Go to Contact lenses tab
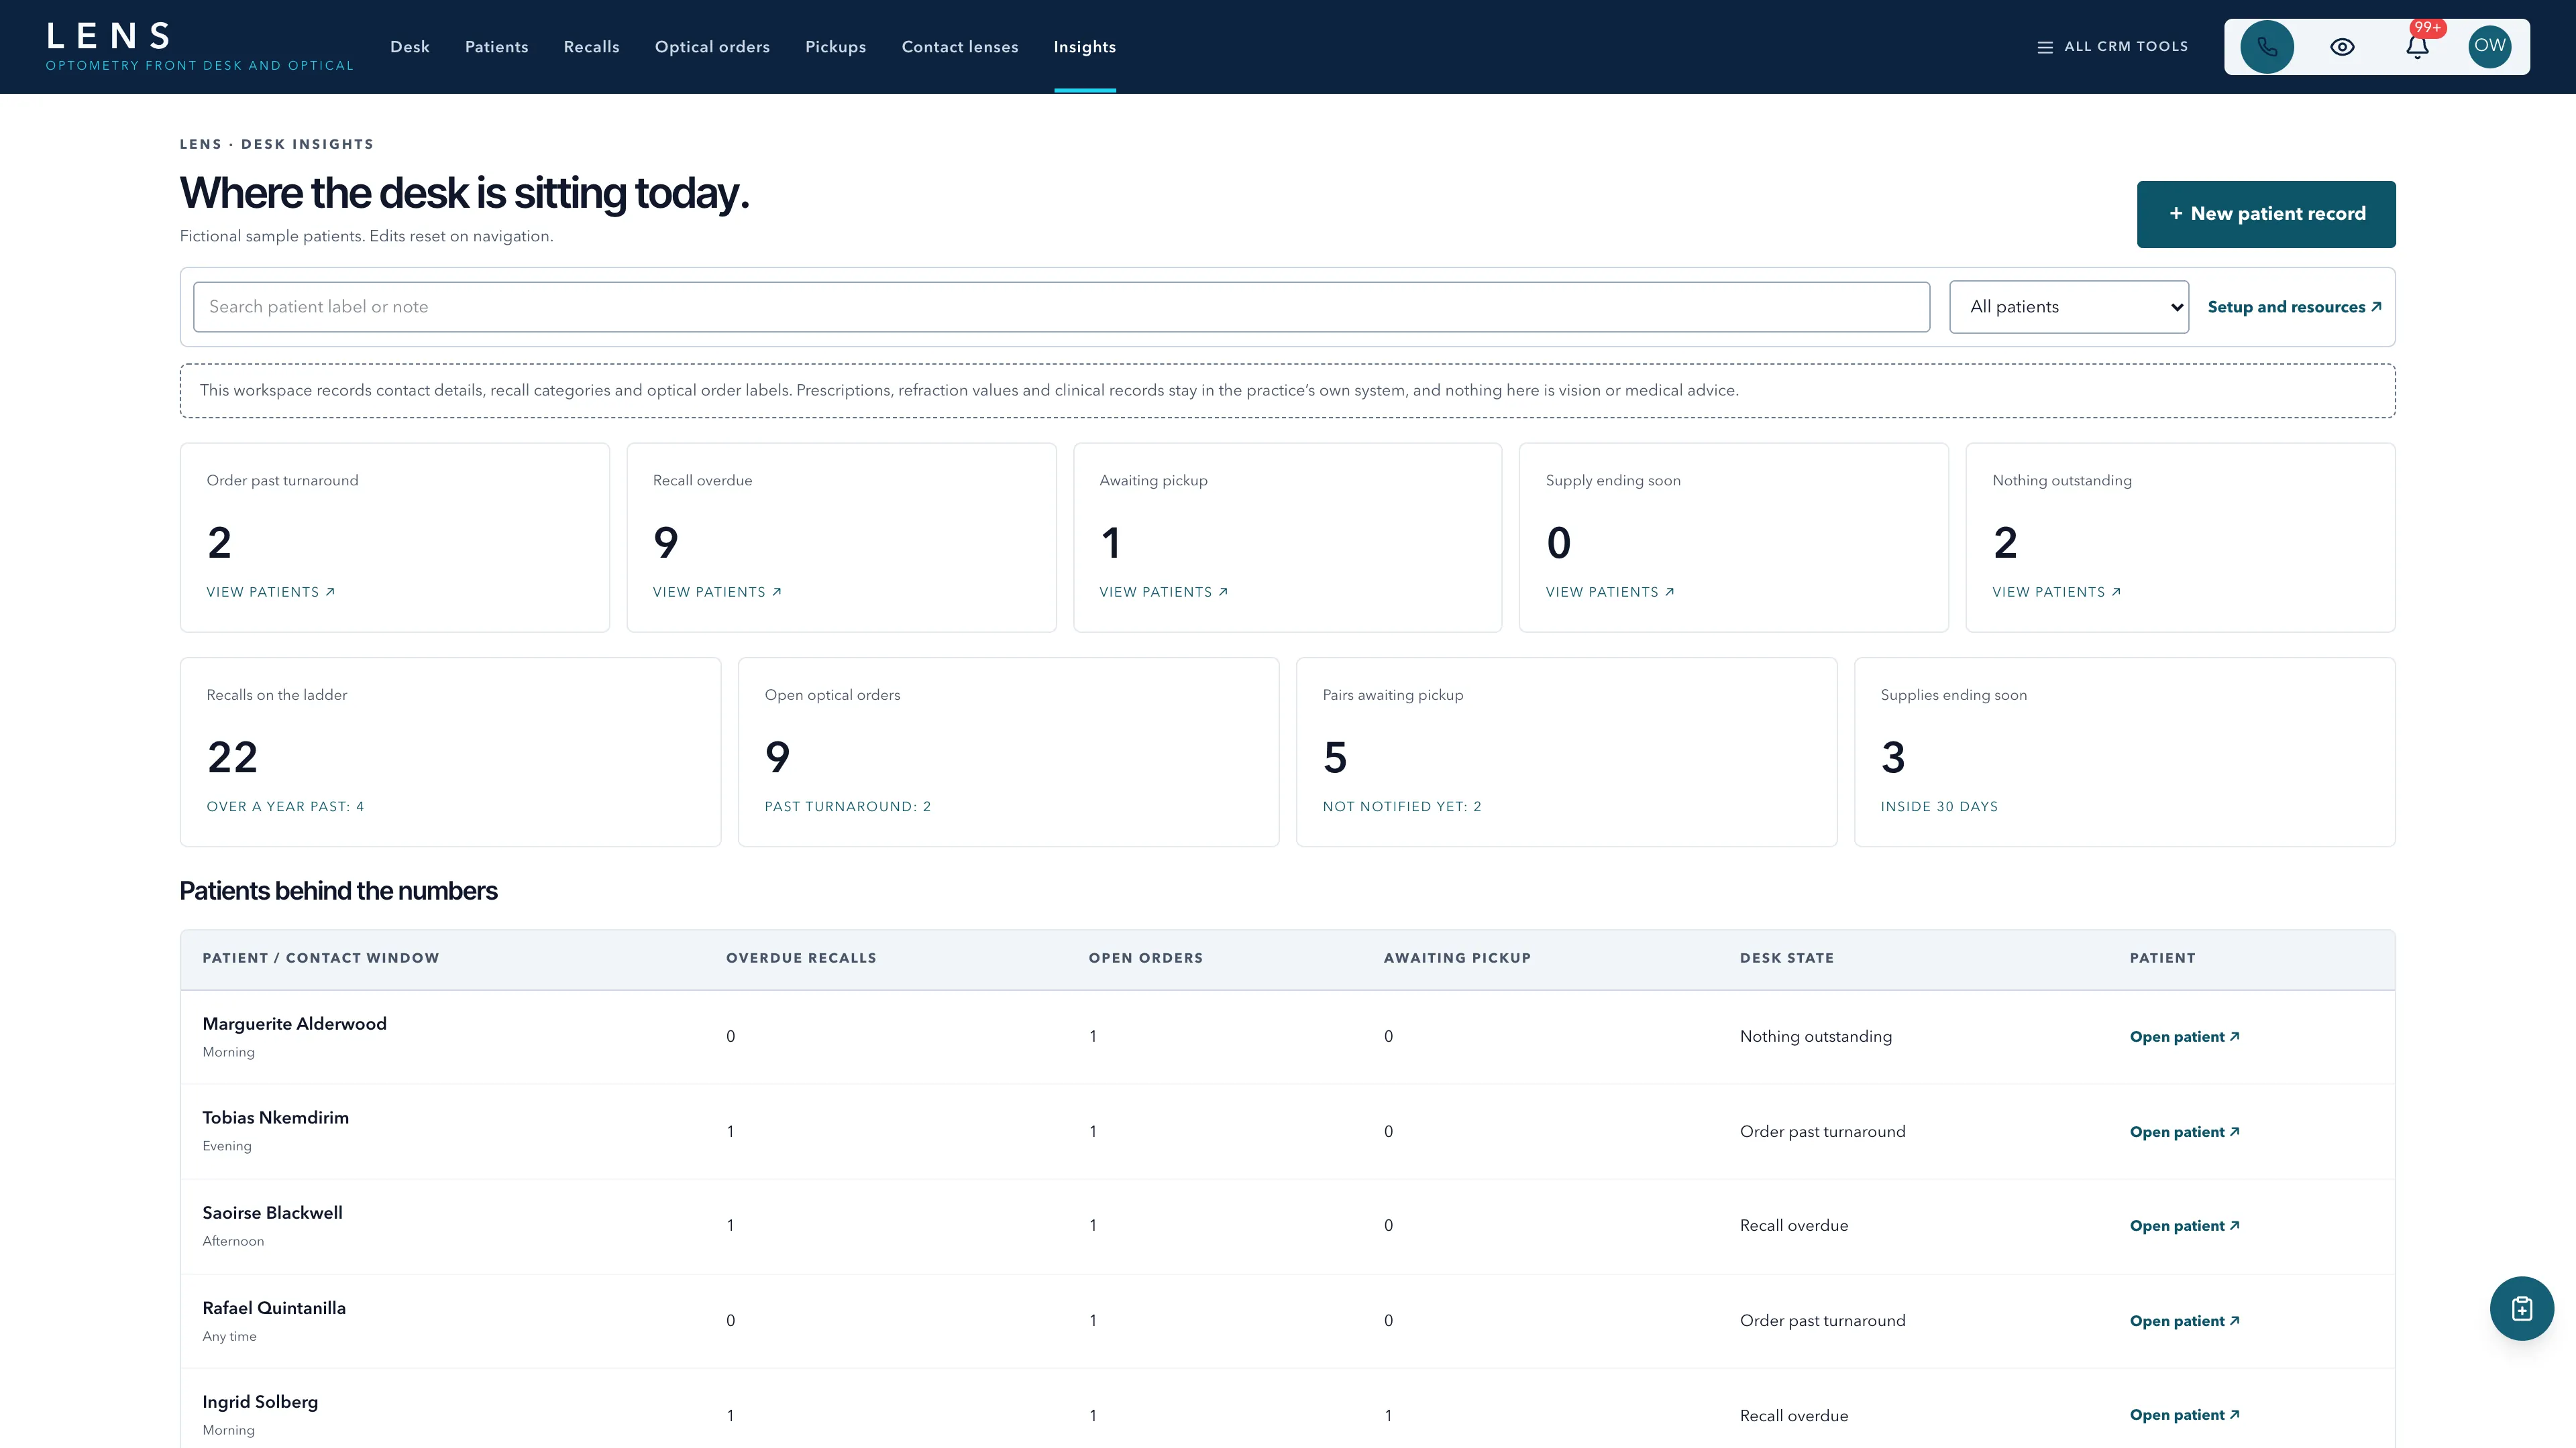This screenshot has height=1448, width=2576. point(960,47)
